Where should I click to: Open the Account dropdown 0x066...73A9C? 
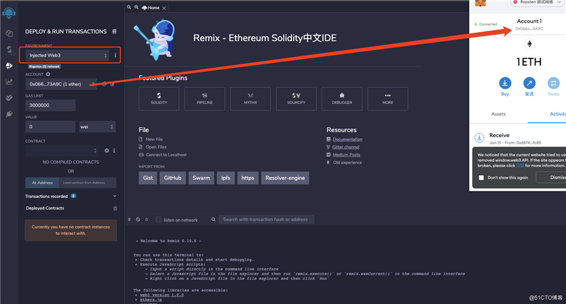pos(61,84)
